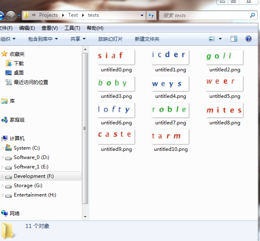The image size is (260, 241).
Task: Select 计算机 computer in sidebar
Action: click(13, 138)
